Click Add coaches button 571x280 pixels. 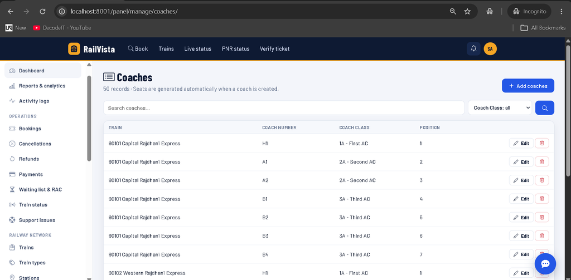click(528, 86)
